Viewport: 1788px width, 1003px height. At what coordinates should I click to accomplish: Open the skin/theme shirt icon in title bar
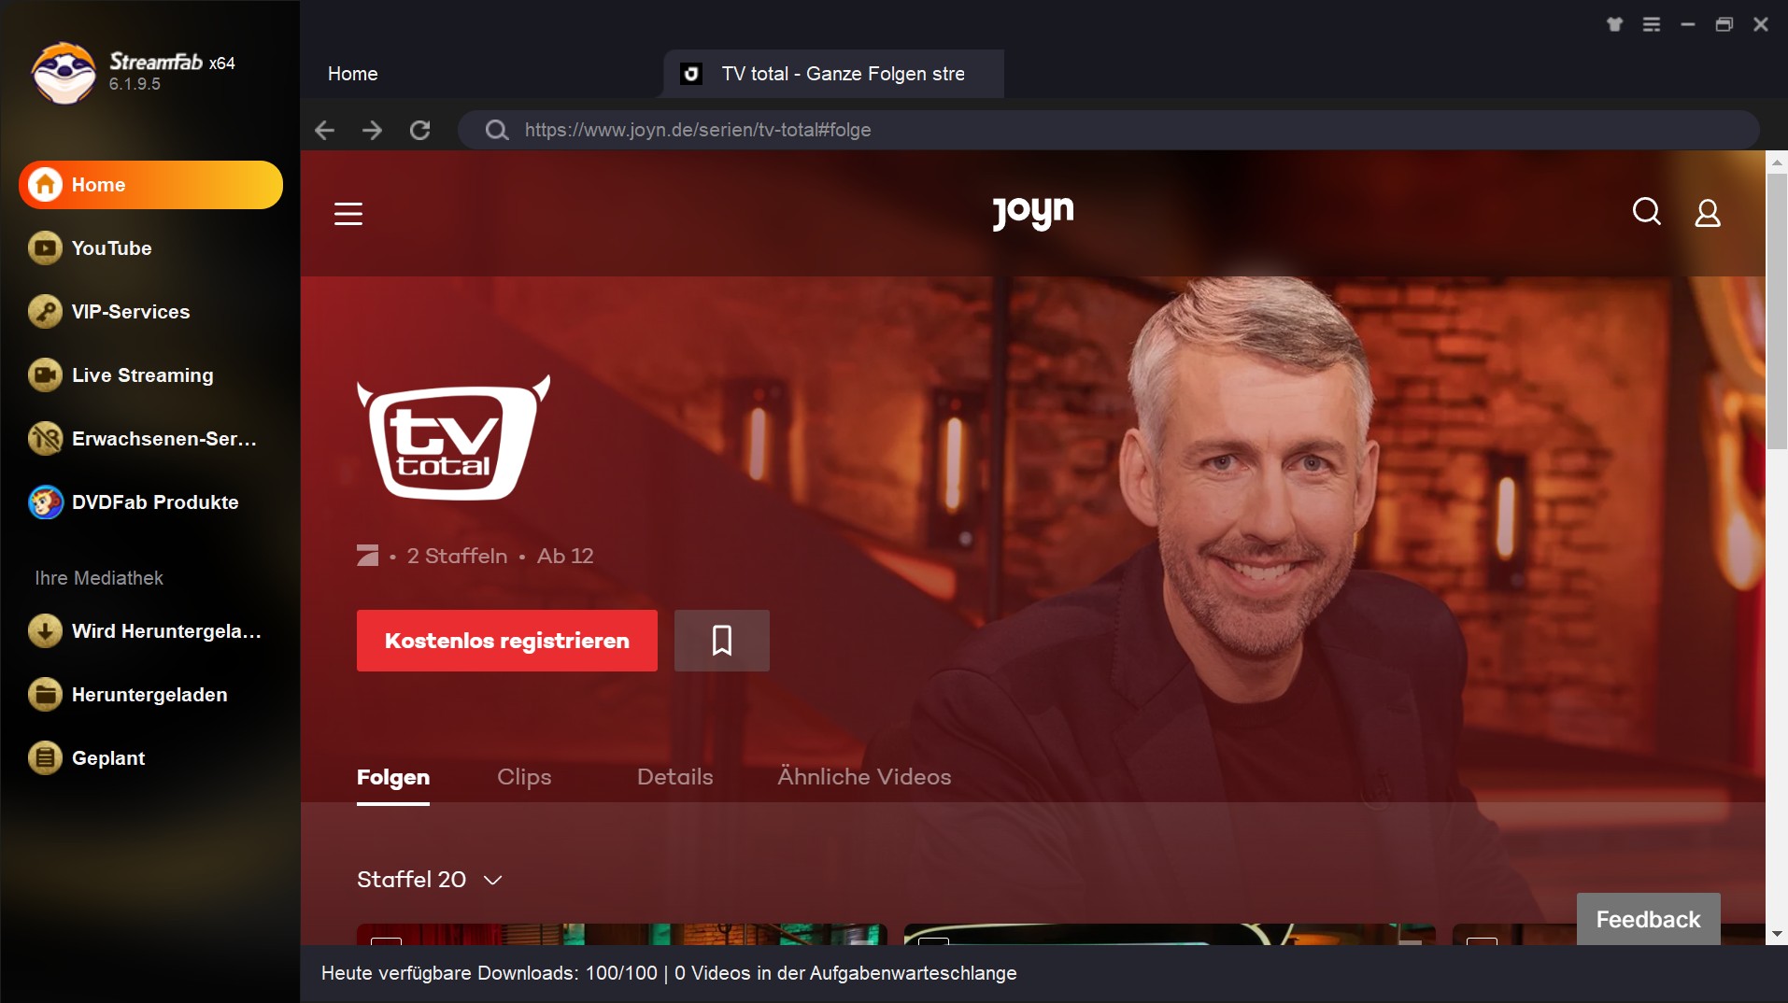tap(1614, 25)
